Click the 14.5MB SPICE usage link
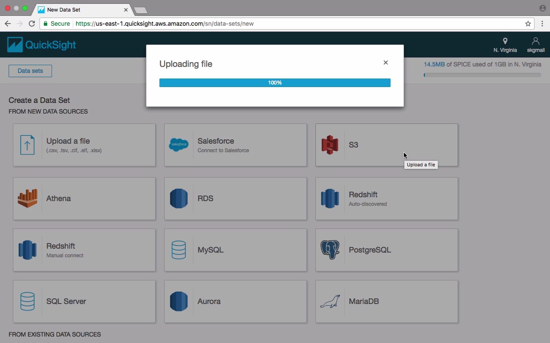 (434, 64)
